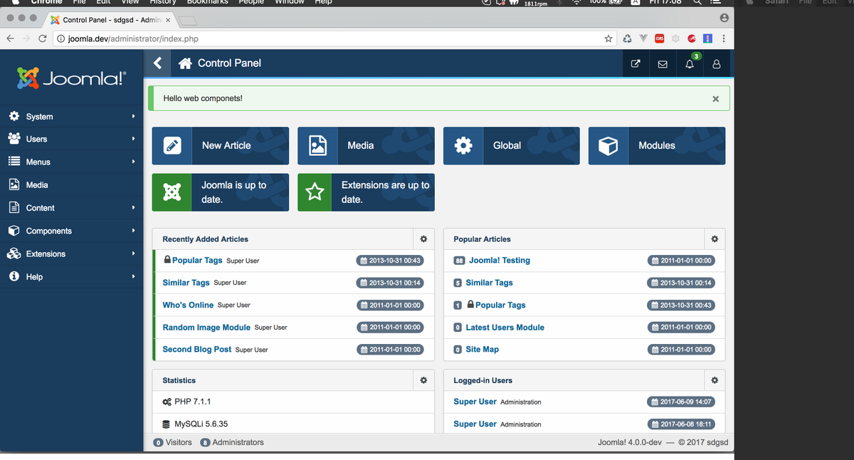
Task: Open the New Article quick icon
Action: pyautogui.click(x=221, y=145)
